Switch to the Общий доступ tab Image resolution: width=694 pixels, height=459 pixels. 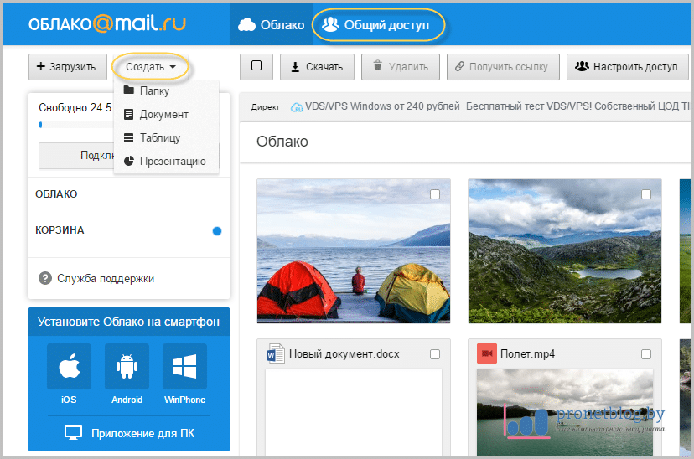378,25
